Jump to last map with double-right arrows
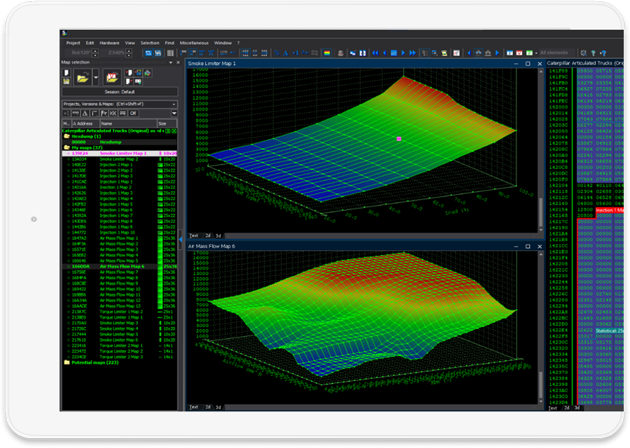The width and height of the screenshot is (630, 448). (x=413, y=53)
